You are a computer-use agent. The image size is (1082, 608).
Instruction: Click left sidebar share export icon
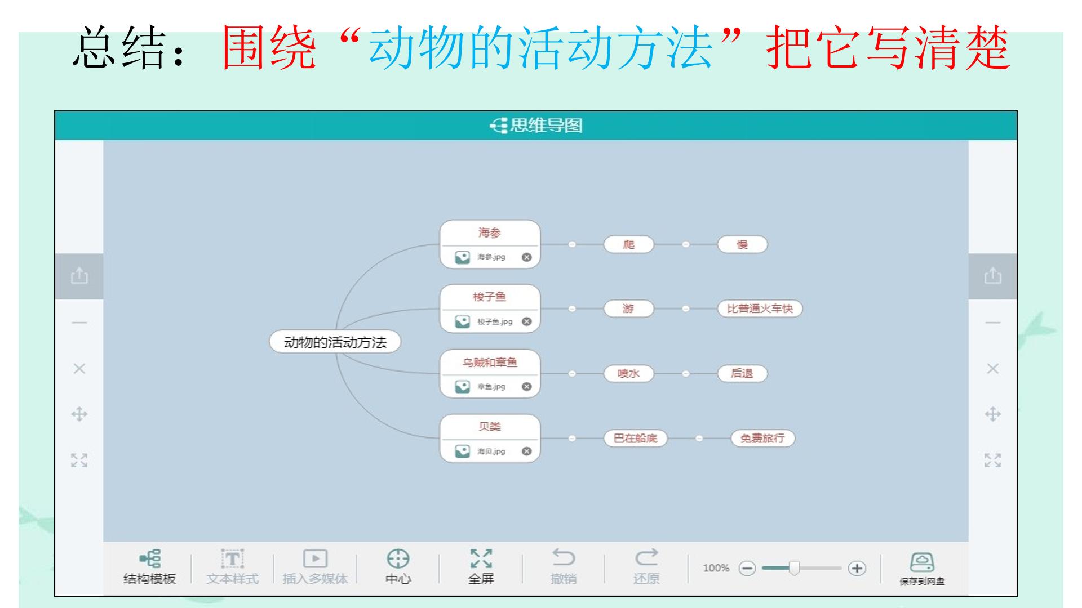tap(79, 276)
